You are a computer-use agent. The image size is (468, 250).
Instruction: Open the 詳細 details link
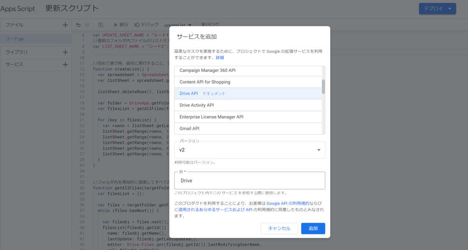[220, 57]
